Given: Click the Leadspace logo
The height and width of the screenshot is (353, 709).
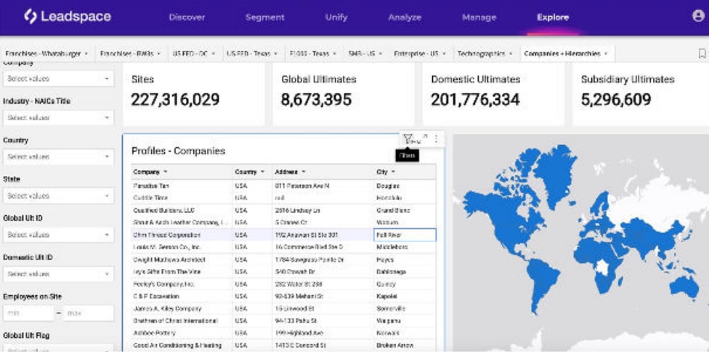Looking at the screenshot, I should 68,17.
